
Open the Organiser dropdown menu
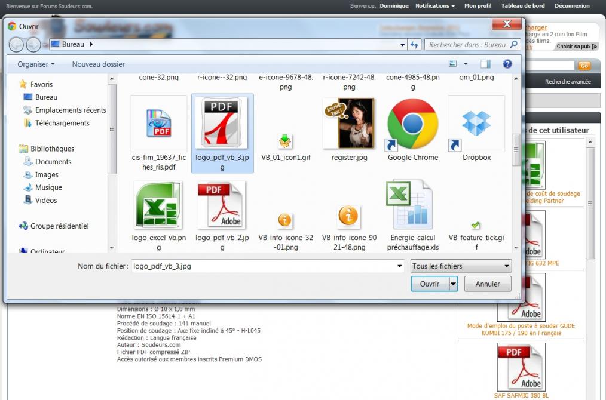point(36,64)
